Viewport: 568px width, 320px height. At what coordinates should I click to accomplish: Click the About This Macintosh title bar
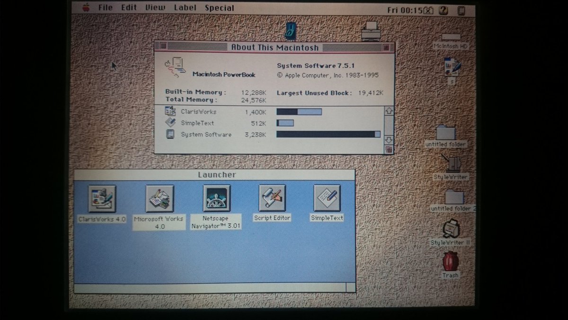tap(275, 47)
